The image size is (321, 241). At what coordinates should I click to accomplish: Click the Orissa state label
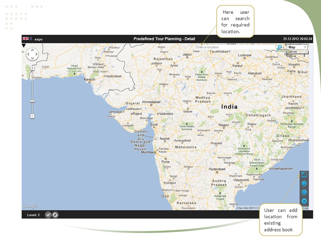coord(283,136)
